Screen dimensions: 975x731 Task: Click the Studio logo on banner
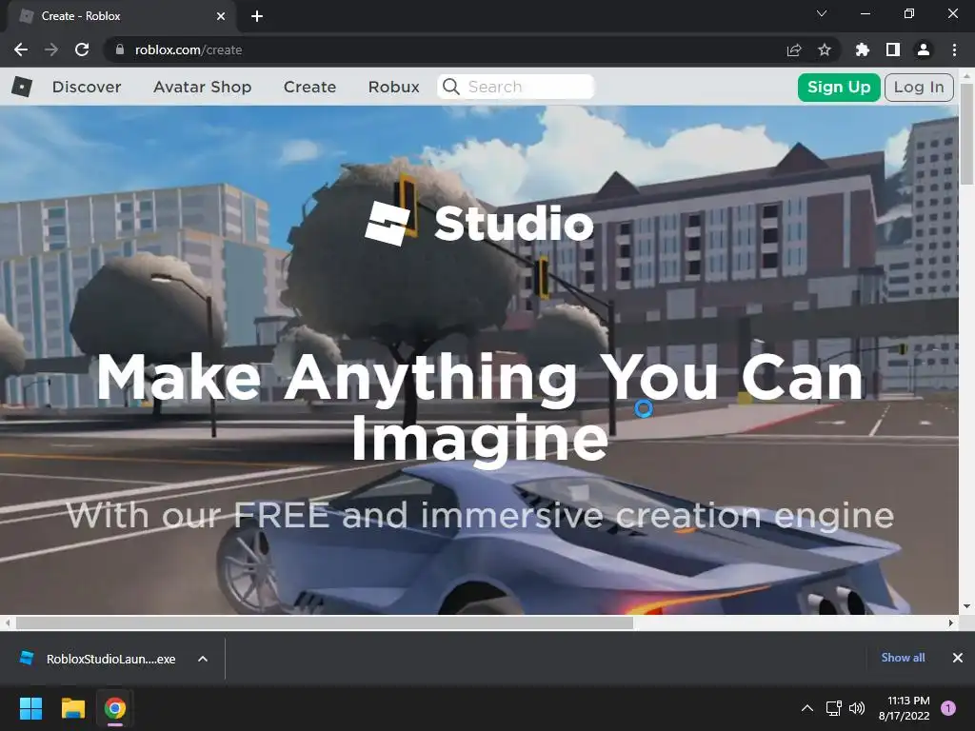479,223
